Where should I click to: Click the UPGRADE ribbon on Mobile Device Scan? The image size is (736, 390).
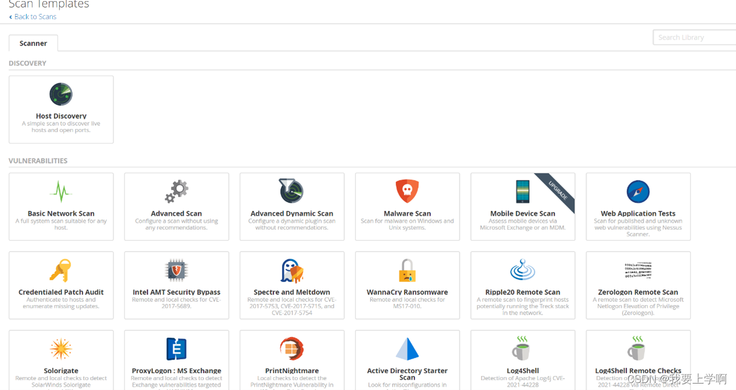pyautogui.click(x=556, y=191)
